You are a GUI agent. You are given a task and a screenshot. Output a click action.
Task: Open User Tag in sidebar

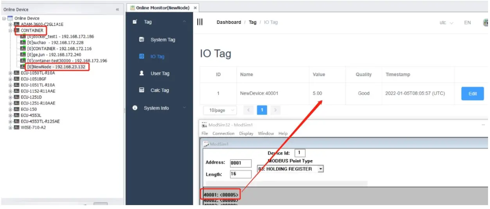tap(160, 73)
